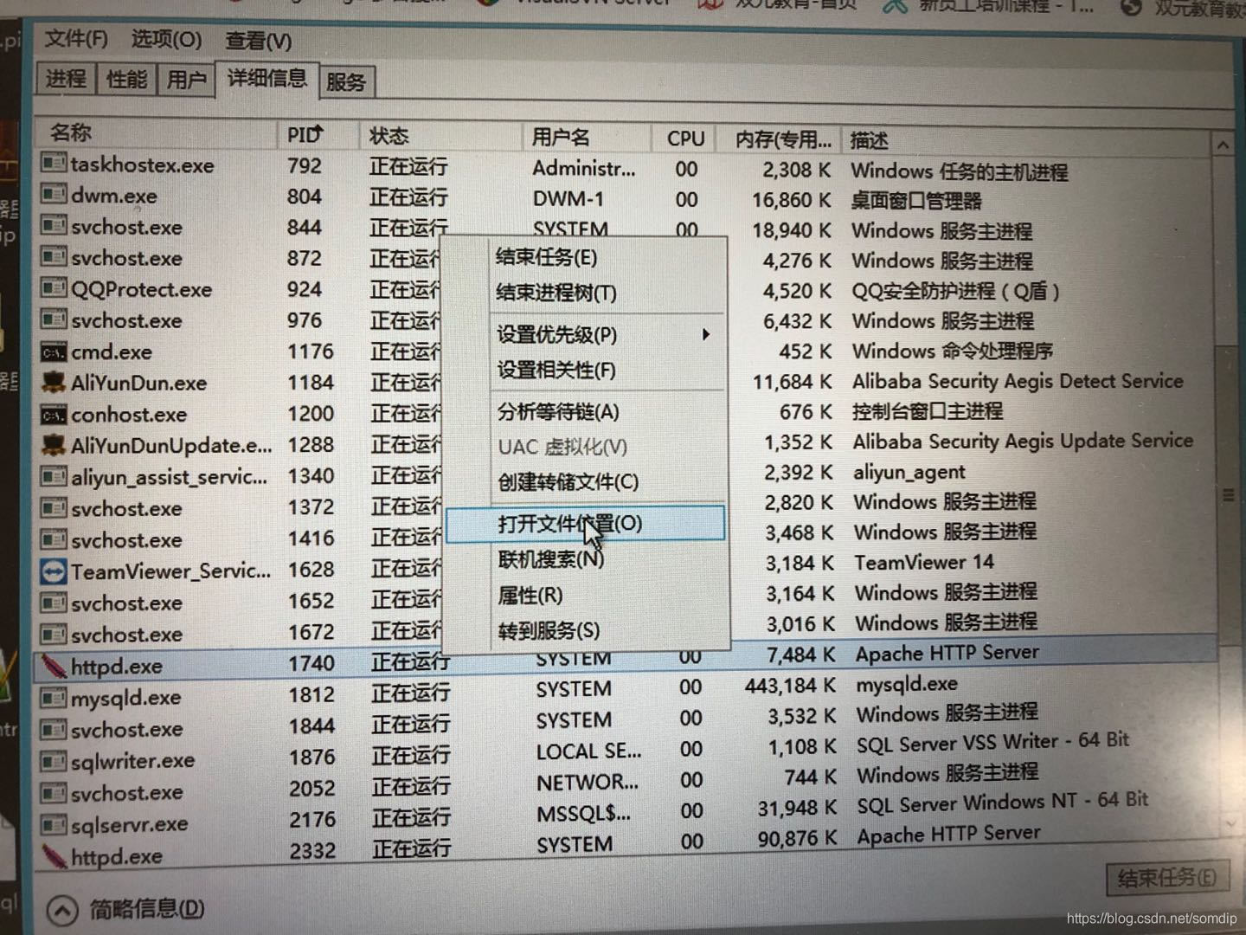Viewport: 1246px width, 935px height.
Task: Click the vertical scrollbar thumb
Action: [x=1228, y=495]
